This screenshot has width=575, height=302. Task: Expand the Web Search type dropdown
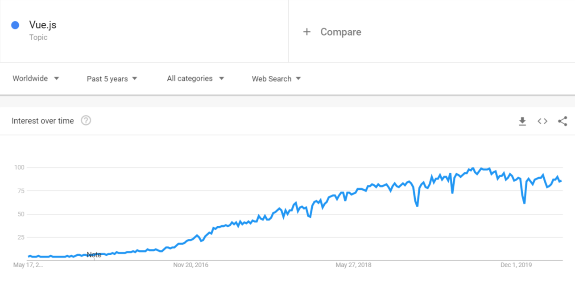276,79
